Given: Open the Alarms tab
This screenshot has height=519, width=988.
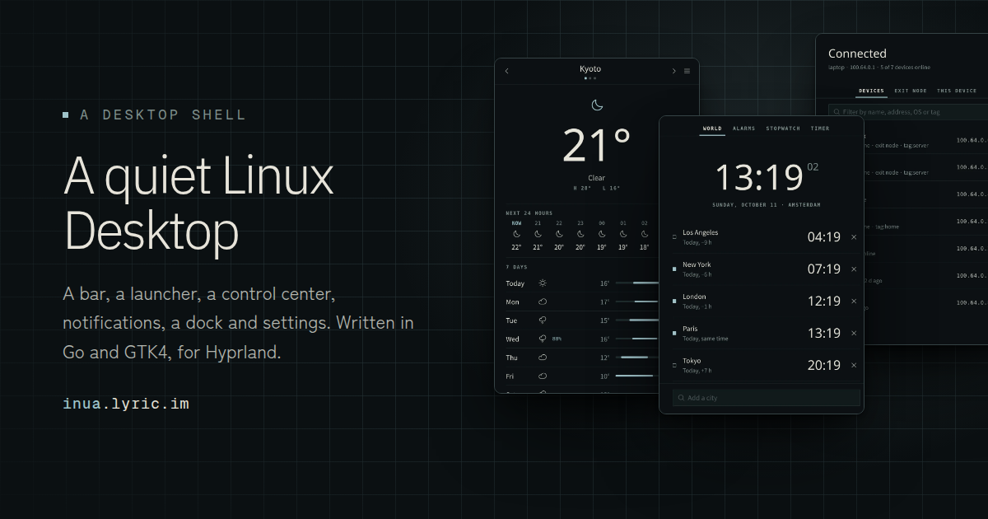Looking at the screenshot, I should [744, 129].
